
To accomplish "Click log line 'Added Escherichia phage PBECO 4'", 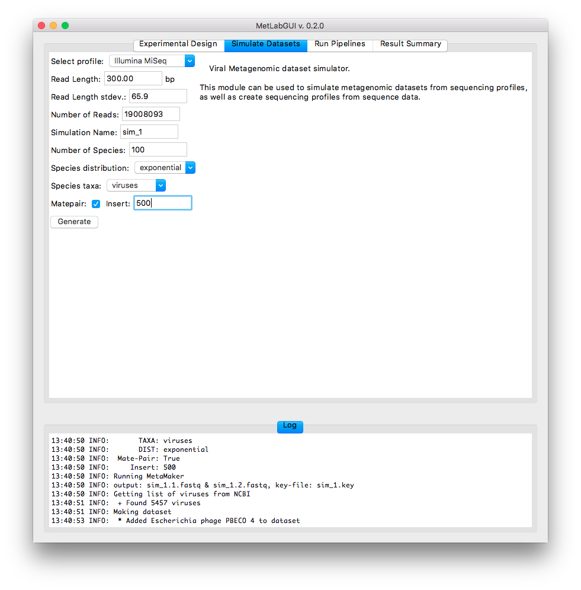I will point(175,521).
